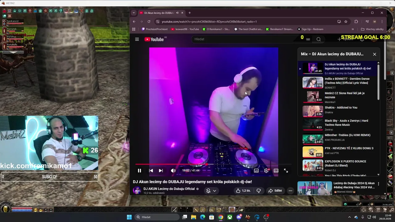The width and height of the screenshot is (395, 222).
Task: Open a new Chrome tab
Action: tap(189, 13)
